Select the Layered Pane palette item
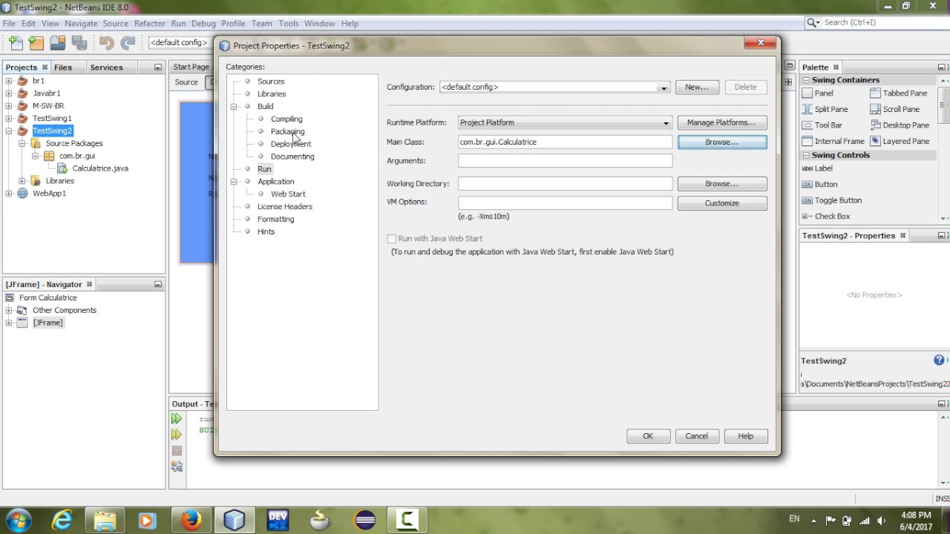The image size is (950, 534). (900, 141)
